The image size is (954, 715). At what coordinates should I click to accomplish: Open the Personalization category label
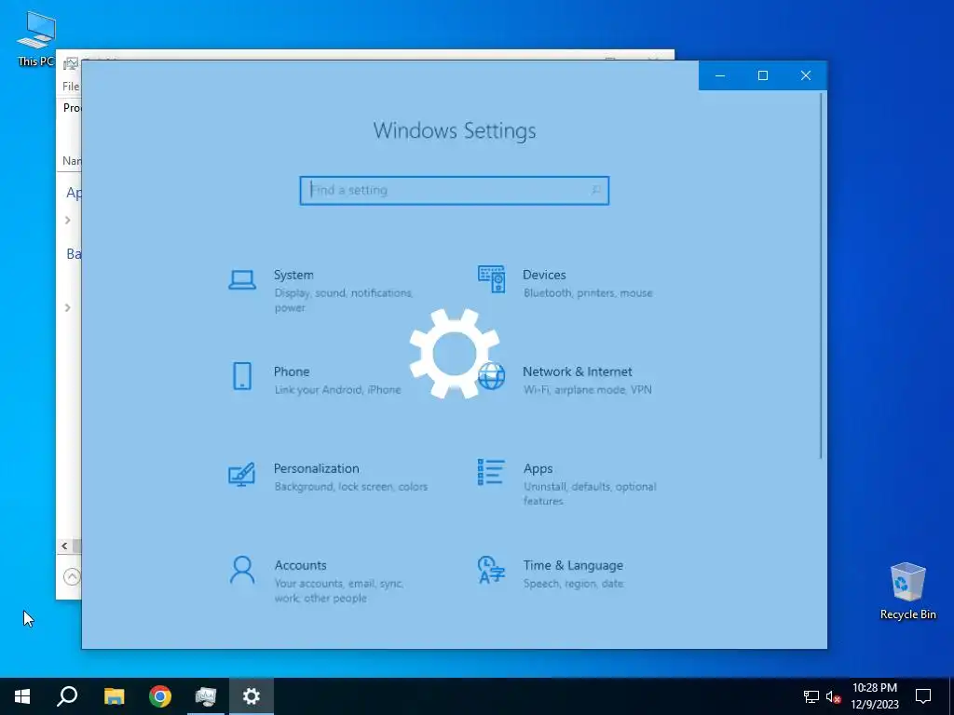[316, 469]
